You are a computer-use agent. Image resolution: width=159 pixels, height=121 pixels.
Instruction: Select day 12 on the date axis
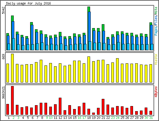pos(60,118)
